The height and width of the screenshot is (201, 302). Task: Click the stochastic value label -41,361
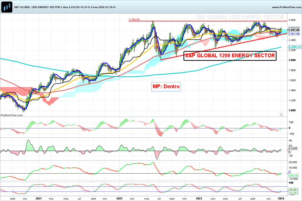[x=293, y=193]
